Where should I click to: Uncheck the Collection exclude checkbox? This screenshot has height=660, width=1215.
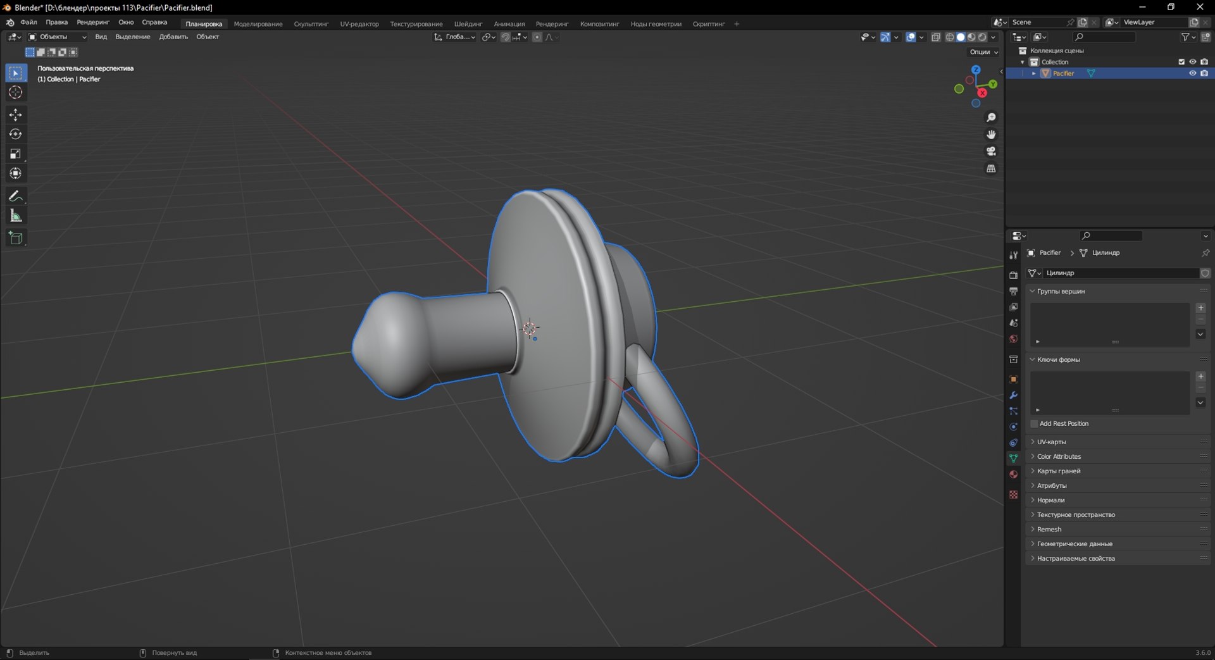tap(1181, 62)
